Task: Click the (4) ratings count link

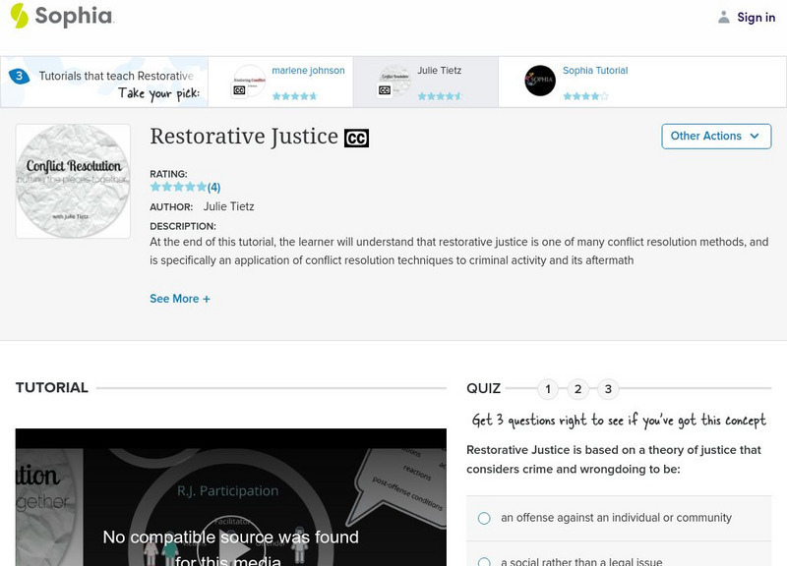Action: click(212, 185)
